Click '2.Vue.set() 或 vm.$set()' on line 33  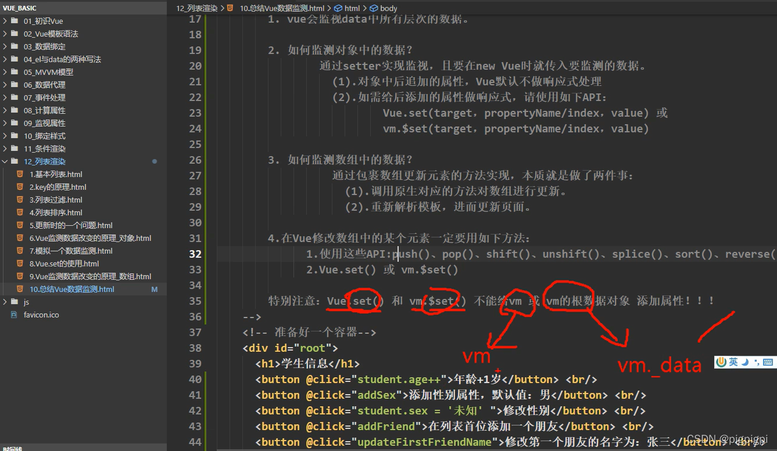point(382,269)
